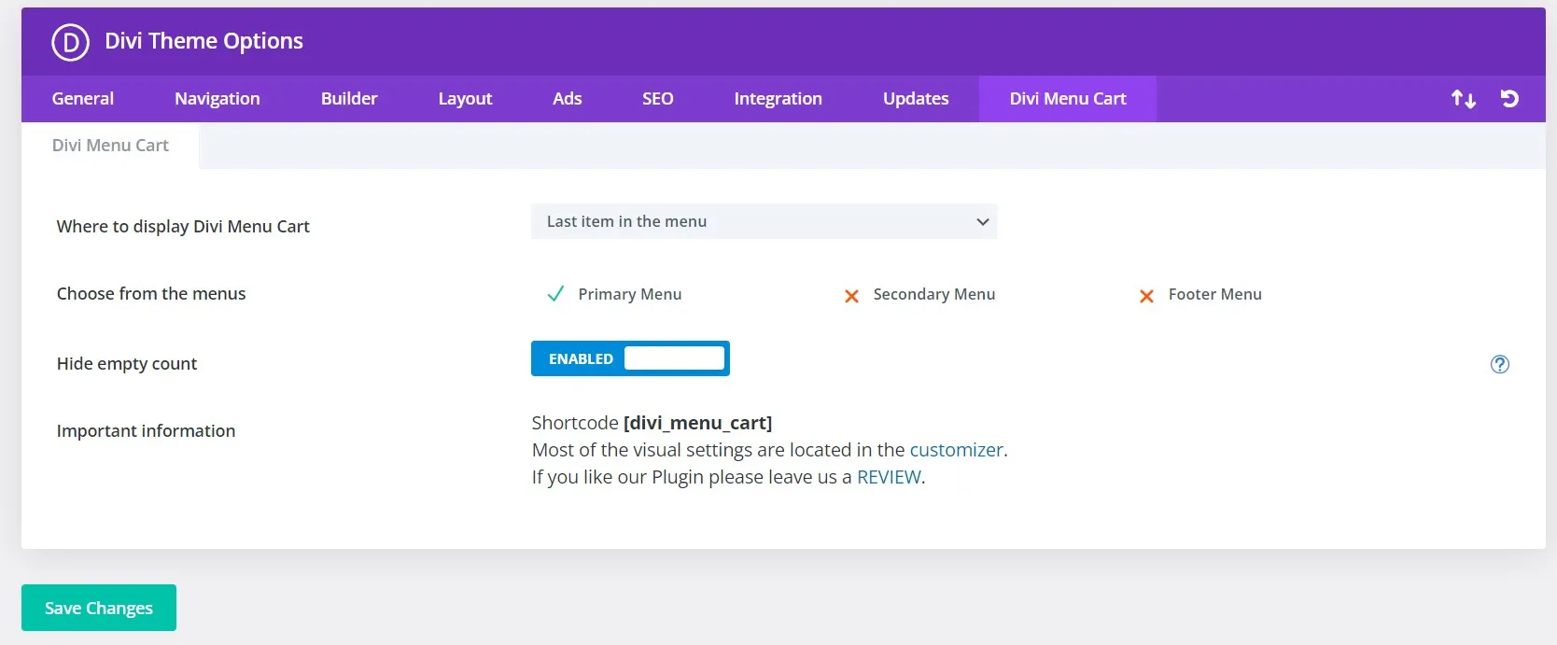This screenshot has width=1557, height=645.
Task: Toggle the Primary Menu checkmark
Action: (555, 294)
